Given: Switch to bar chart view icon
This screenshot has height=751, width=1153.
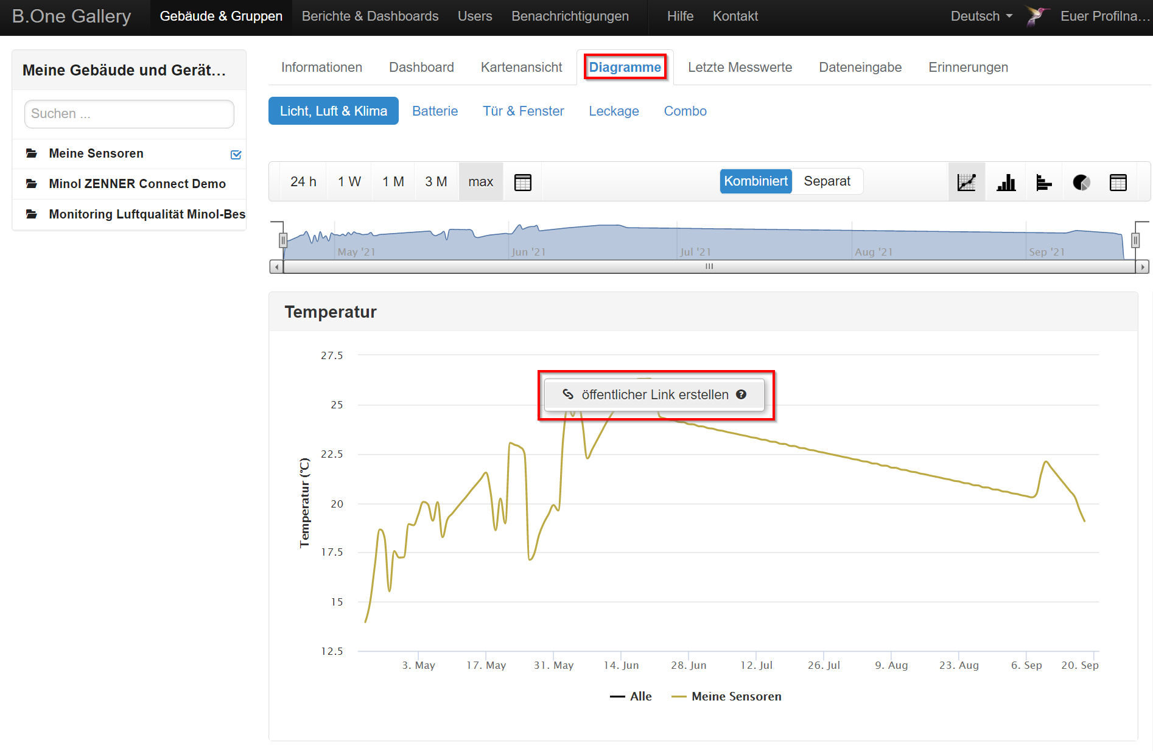Looking at the screenshot, I should coord(1006,182).
